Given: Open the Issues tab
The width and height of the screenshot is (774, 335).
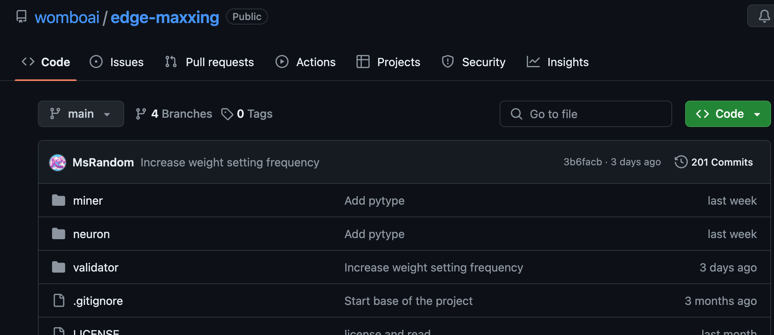Looking at the screenshot, I should 117,62.
